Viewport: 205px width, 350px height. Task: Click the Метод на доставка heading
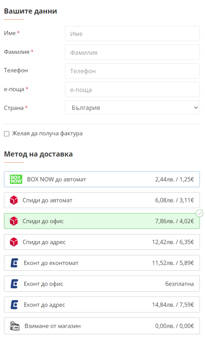(x=38, y=154)
